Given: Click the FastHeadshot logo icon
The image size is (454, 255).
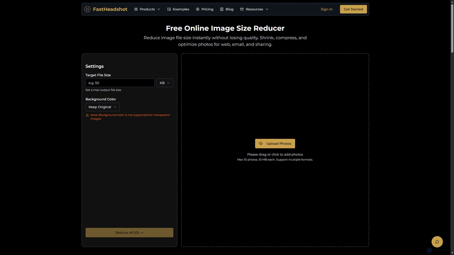Looking at the screenshot, I should coord(88,9).
